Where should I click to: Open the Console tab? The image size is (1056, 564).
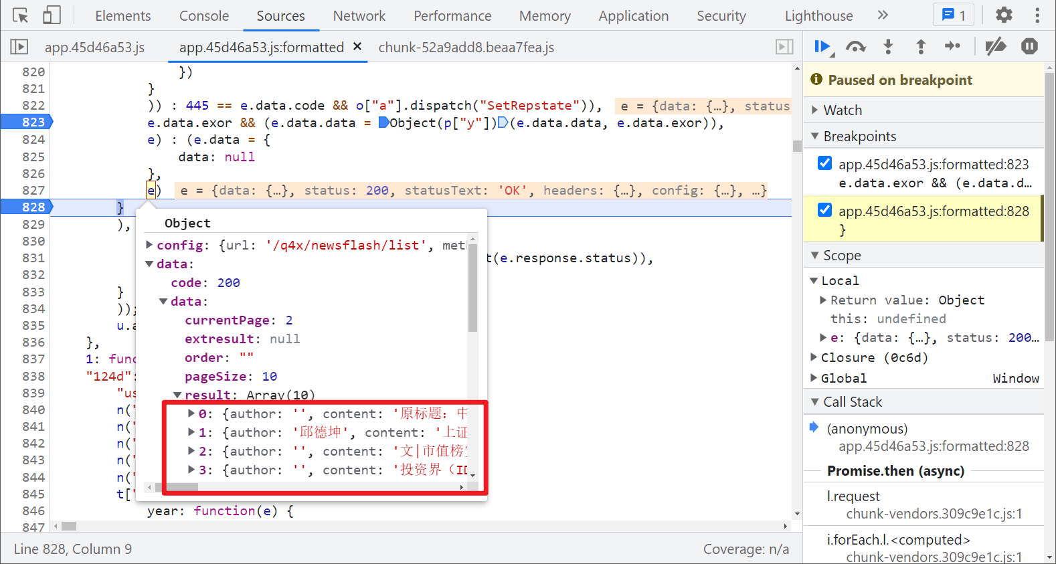coord(204,16)
